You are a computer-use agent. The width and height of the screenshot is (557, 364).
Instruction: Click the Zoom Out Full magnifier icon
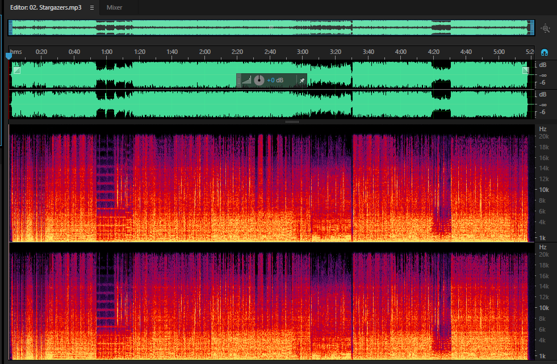click(545, 28)
